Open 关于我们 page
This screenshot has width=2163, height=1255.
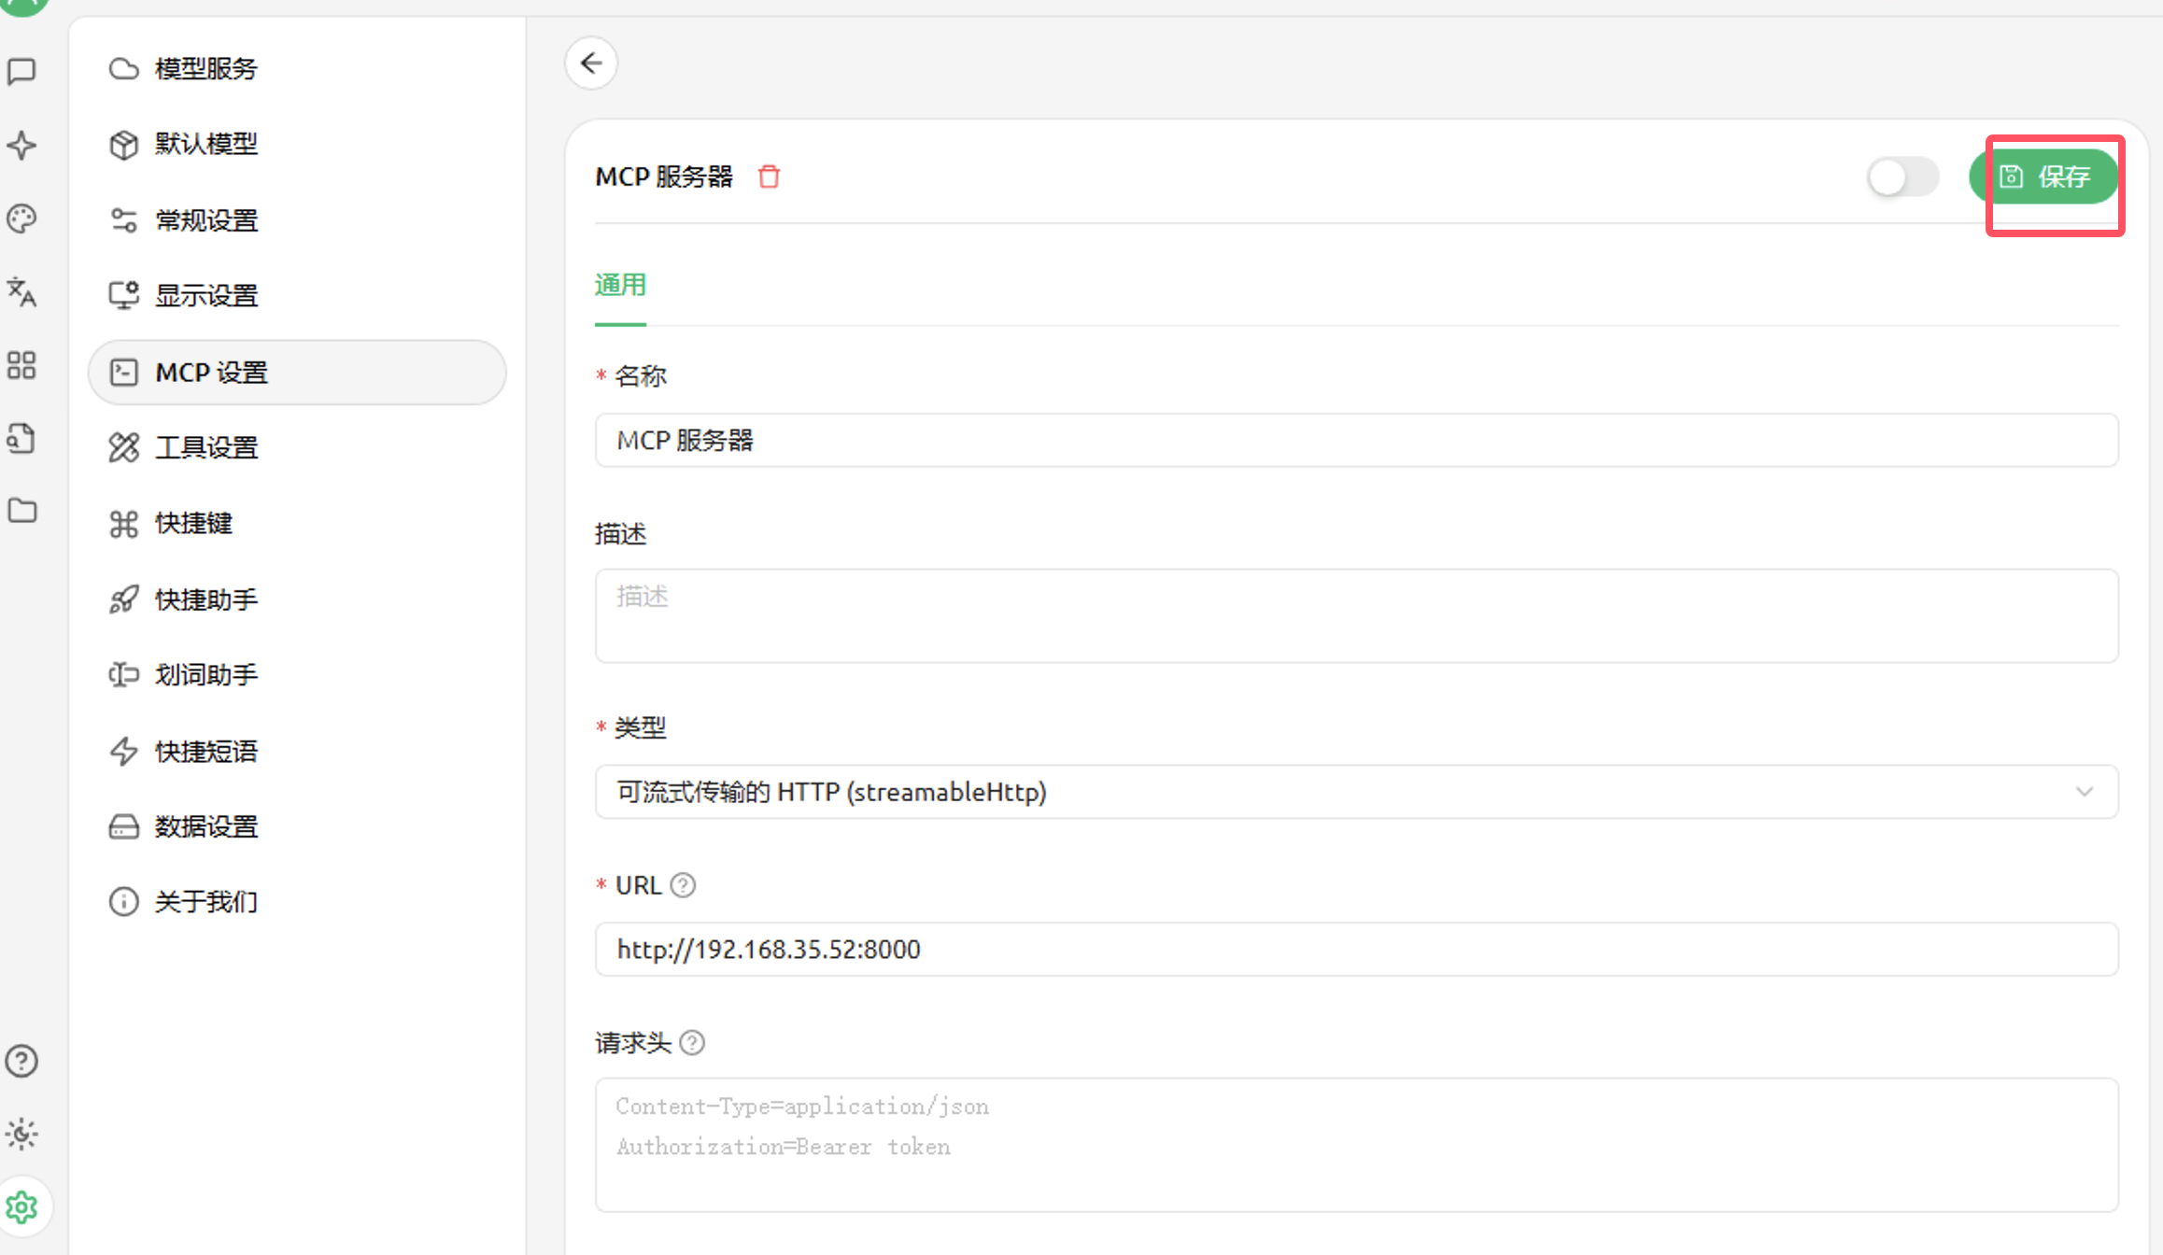pyautogui.click(x=205, y=901)
